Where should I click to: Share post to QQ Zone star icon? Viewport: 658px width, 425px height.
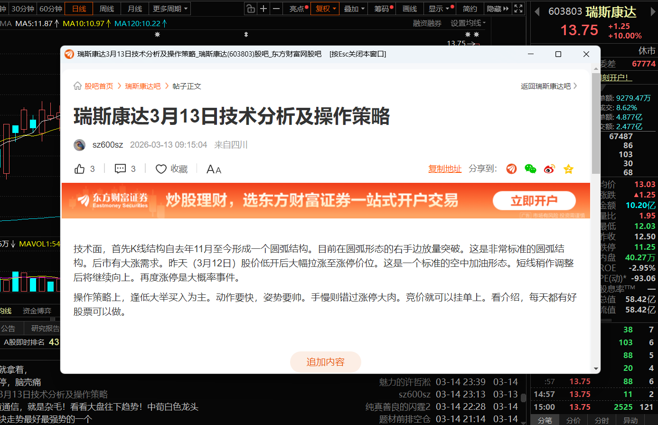568,169
